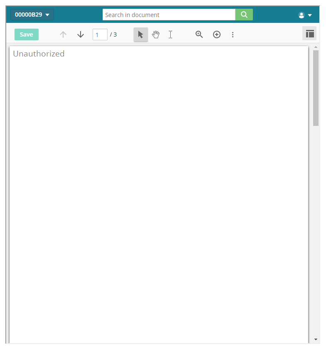The width and height of the screenshot is (326, 349).
Task: Select the text cursor tool
Action: (x=170, y=34)
